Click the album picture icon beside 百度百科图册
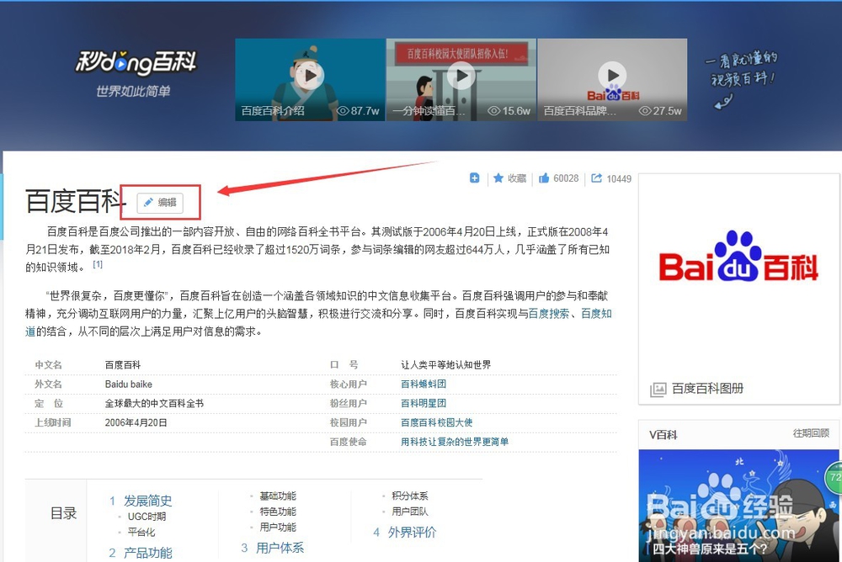Image resolution: width=842 pixels, height=562 pixels. point(658,390)
